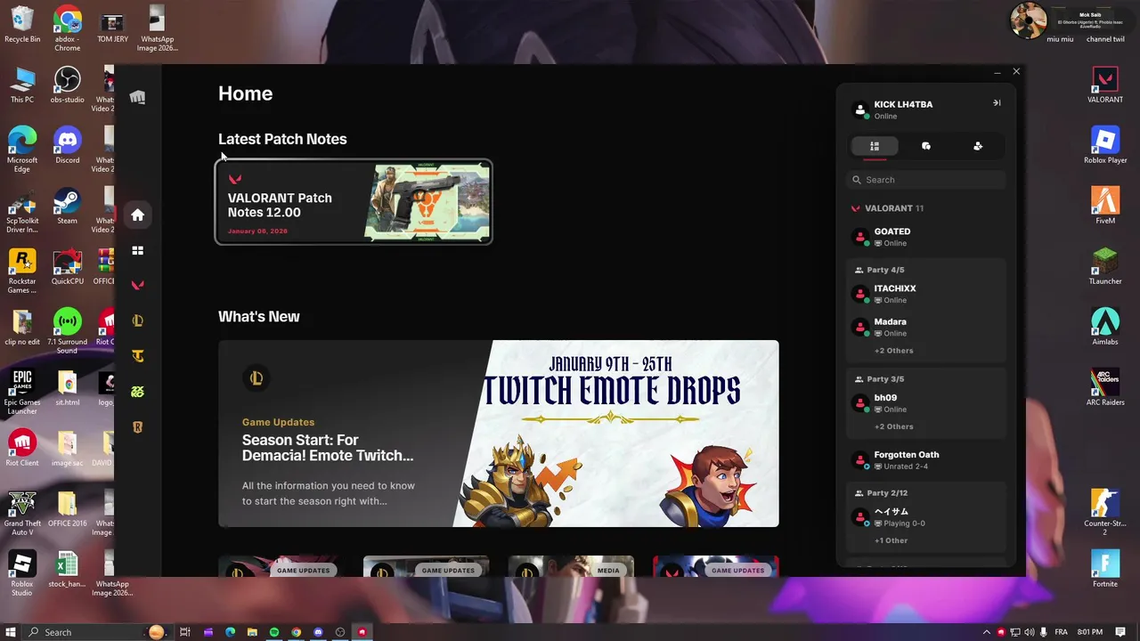This screenshot has height=641, width=1140.
Task: Minimize the Riot Client window
Action: pyautogui.click(x=997, y=71)
